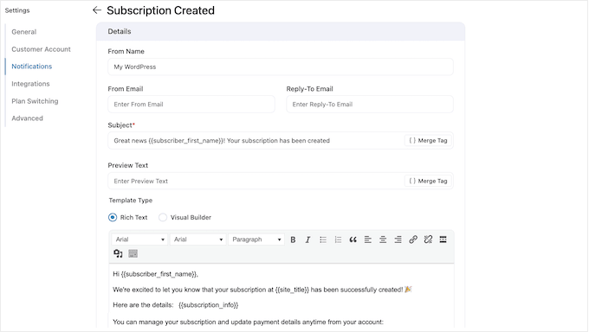The image size is (589, 332).
Task: Align text center
Action: click(x=383, y=239)
